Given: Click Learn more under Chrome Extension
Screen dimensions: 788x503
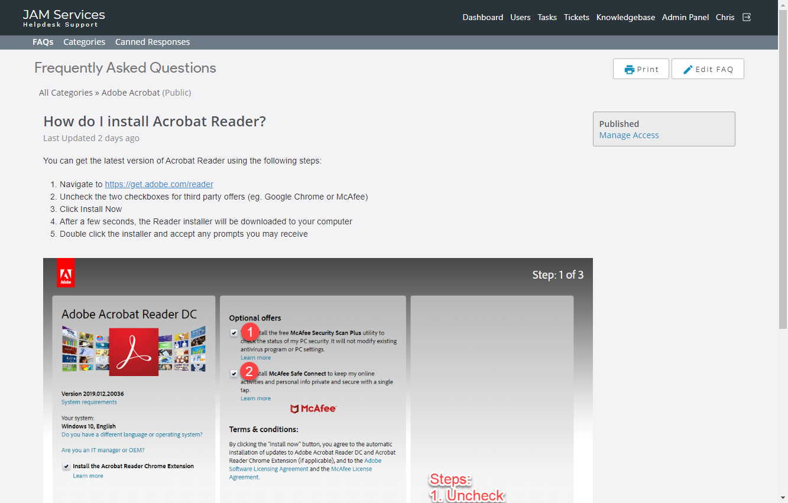Looking at the screenshot, I should click(x=88, y=476).
